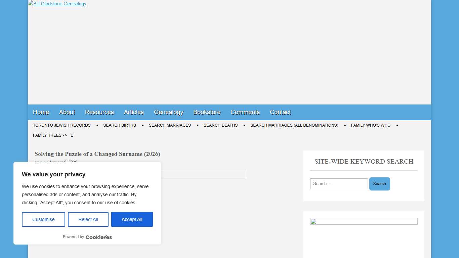459x258 pixels.
Task: Focus the site-wide keyword search field
Action: [x=339, y=184]
